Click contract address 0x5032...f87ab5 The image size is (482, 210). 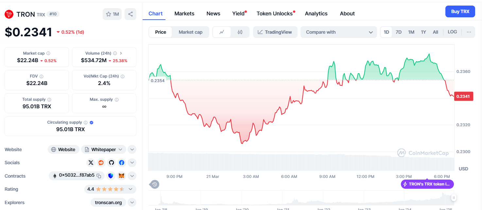coord(77,175)
